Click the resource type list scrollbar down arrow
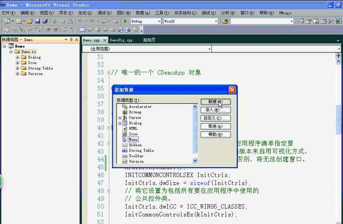 pos(195,161)
